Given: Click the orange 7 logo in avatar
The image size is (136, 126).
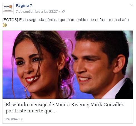Looking at the screenshot, I should coord(11,6).
